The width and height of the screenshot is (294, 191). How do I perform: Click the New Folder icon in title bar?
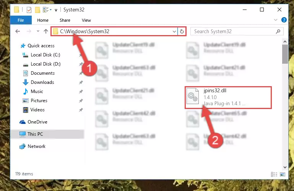pos(37,10)
